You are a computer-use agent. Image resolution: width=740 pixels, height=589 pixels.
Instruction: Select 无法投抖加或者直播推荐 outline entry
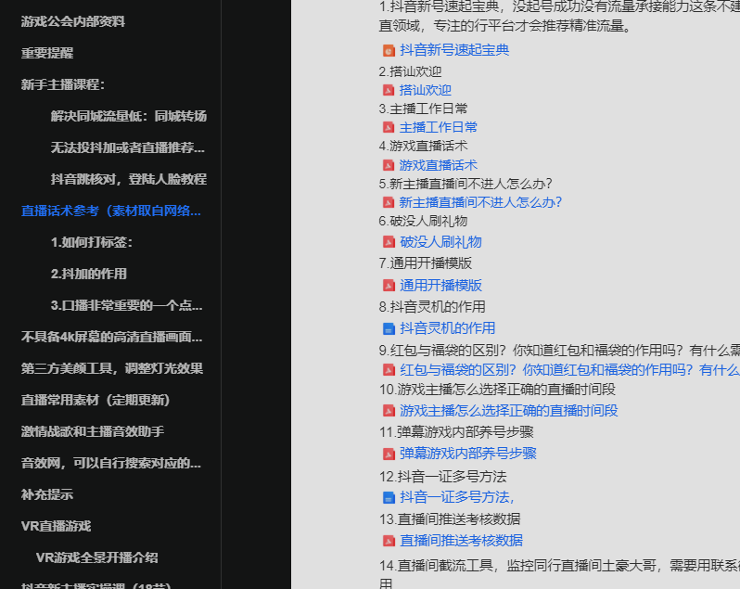128,147
